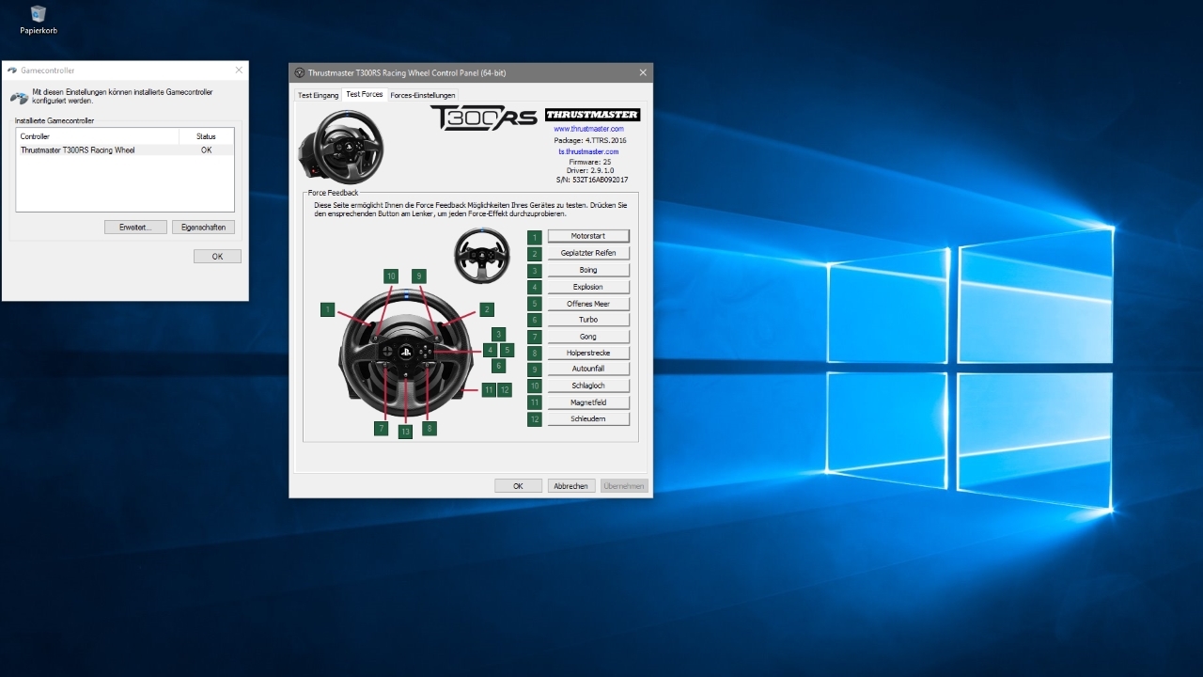
Task: Open Eigenschaften in the Gamecontroller window
Action: point(203,228)
